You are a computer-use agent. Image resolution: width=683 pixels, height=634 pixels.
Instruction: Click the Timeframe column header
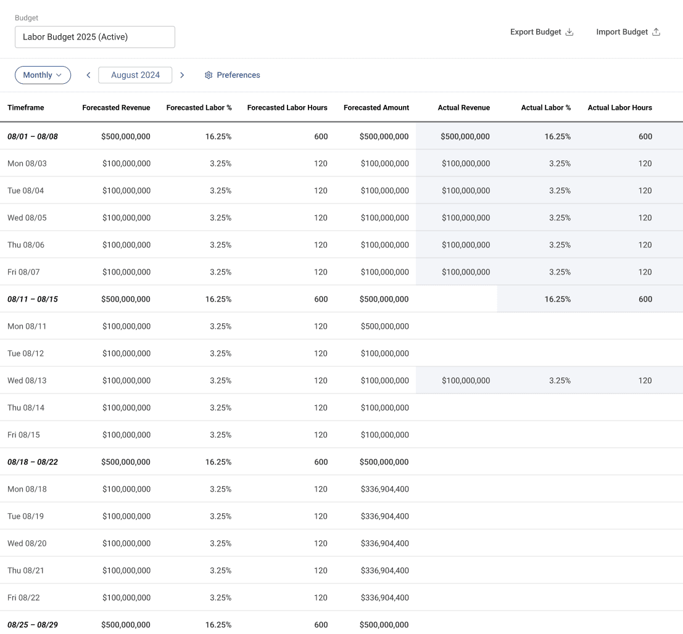pos(26,107)
